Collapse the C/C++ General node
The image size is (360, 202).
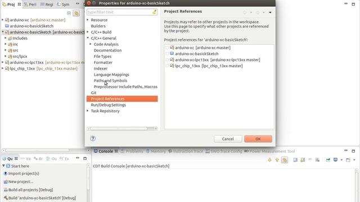tap(88, 38)
